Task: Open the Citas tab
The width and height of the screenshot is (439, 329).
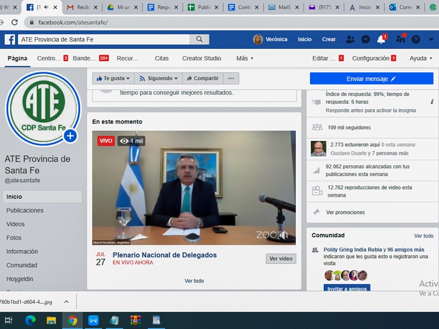Action: [x=161, y=58]
